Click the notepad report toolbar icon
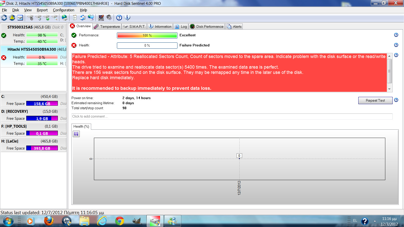Image resolution: width=404 pixels, height=227 pixels. (x=74, y=18)
